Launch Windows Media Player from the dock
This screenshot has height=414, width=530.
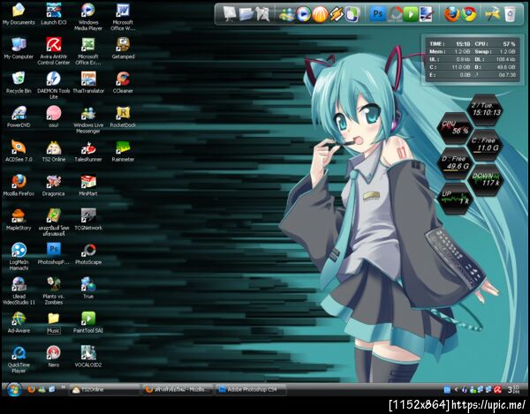tap(303, 14)
